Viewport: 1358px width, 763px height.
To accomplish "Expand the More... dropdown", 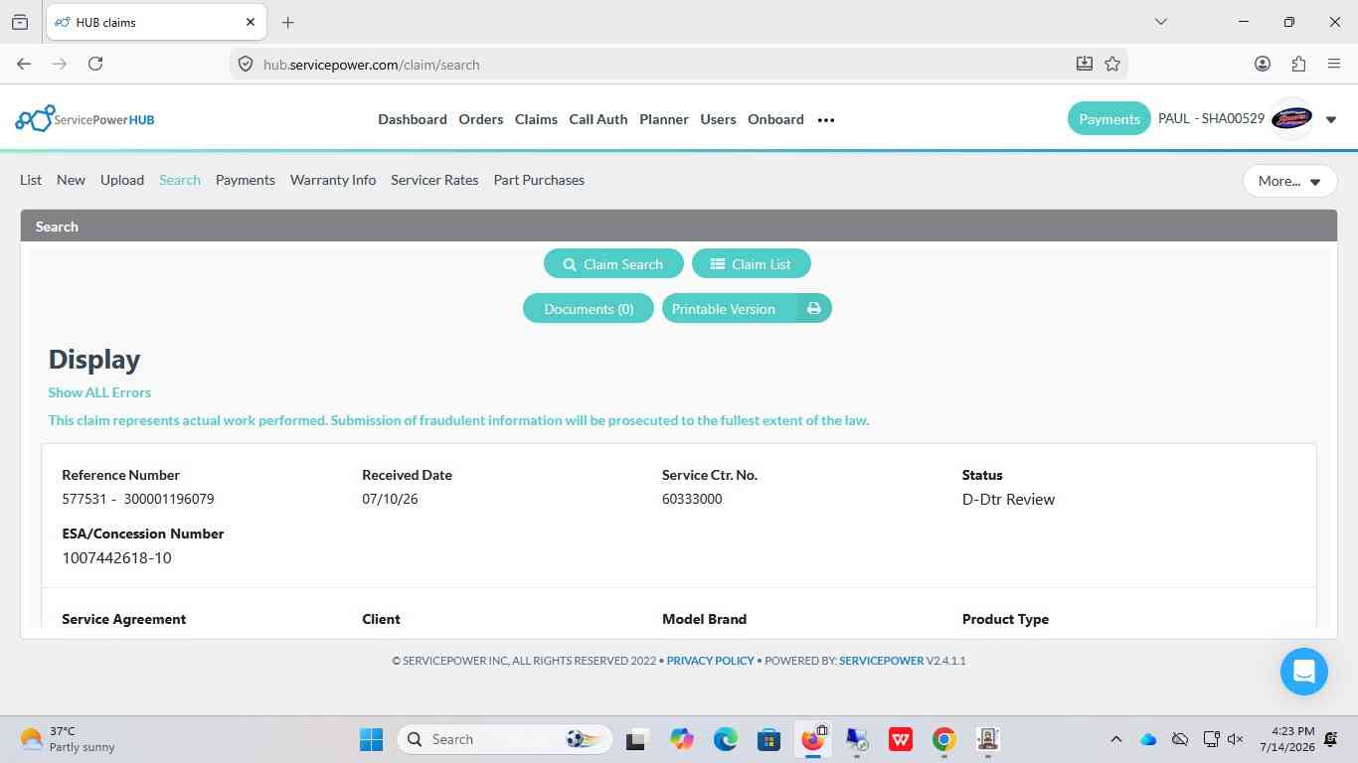I will pos(1289,181).
